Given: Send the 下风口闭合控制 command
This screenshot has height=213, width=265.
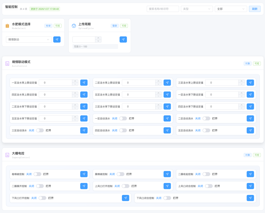Looking at the screenshot, I should (x=250, y=198).
